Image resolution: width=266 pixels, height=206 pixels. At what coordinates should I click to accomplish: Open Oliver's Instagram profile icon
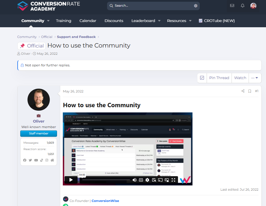coord(47,160)
